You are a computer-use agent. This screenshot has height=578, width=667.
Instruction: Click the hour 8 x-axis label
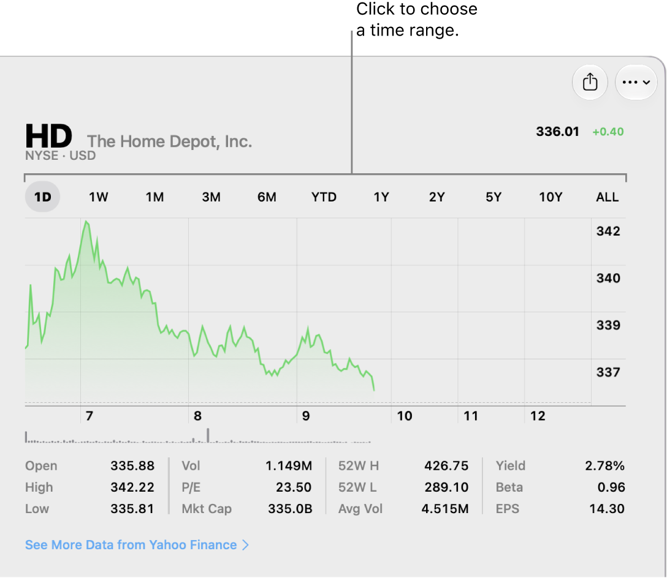[x=197, y=416]
